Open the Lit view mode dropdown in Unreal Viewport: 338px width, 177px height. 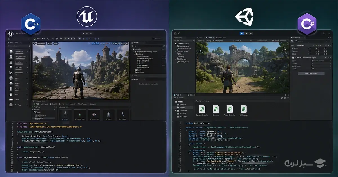[50, 44]
